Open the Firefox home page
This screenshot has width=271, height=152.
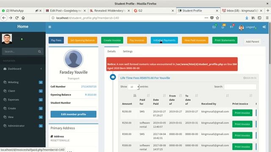click(23, 18)
